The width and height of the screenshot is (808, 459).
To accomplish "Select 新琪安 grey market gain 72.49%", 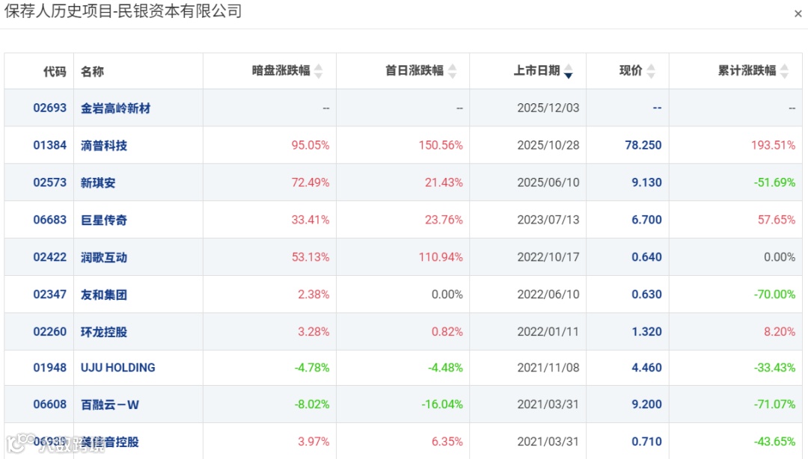I will (310, 182).
